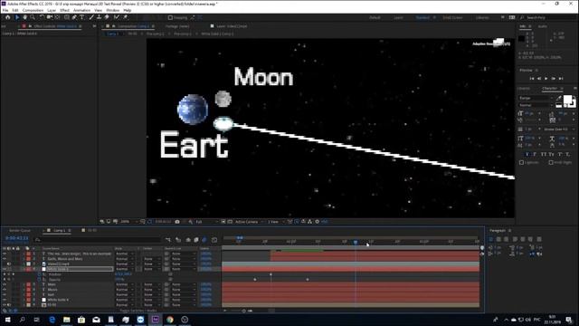Viewport: 579px width, 326px height.
Task: Open the viewer resolution Full dropdown
Action: pos(206,222)
